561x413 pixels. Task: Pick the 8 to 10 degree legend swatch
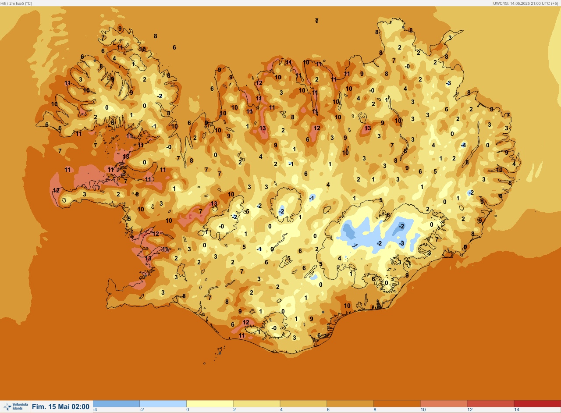pyautogui.click(x=397, y=404)
